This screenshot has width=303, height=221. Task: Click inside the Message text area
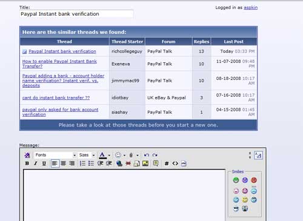click(124, 195)
